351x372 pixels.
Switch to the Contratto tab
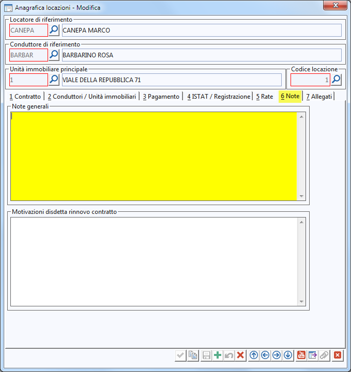coord(25,97)
